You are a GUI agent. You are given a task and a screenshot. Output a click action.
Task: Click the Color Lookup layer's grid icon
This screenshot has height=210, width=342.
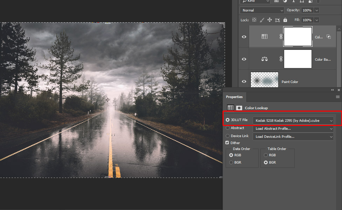pos(265,36)
